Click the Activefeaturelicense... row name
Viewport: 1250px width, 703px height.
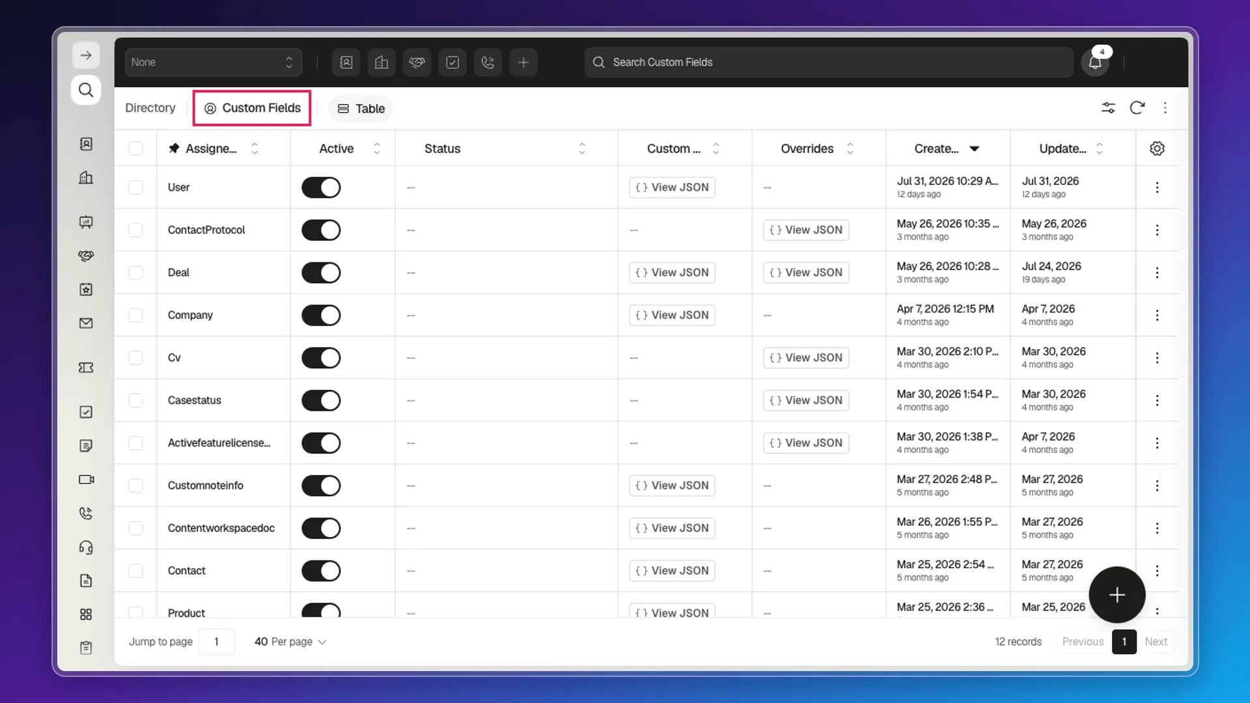219,443
